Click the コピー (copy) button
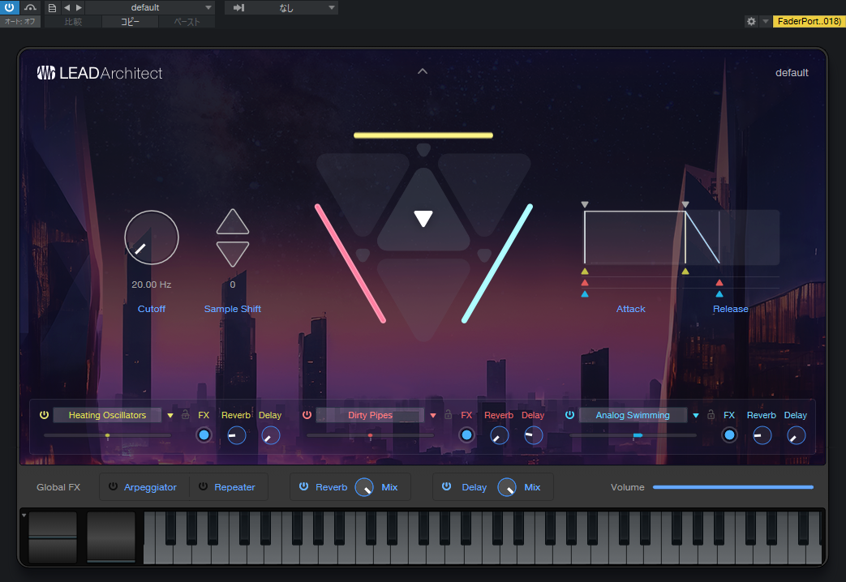The image size is (846, 582). click(x=130, y=22)
